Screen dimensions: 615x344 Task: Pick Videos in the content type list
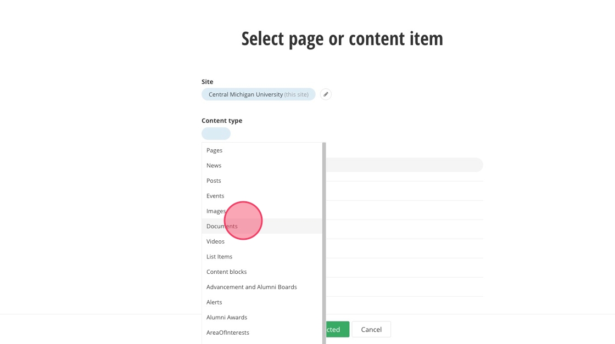[215, 241]
